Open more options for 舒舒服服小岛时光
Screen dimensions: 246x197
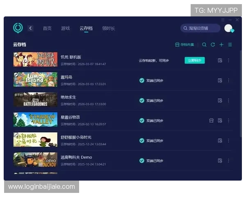[229, 140]
